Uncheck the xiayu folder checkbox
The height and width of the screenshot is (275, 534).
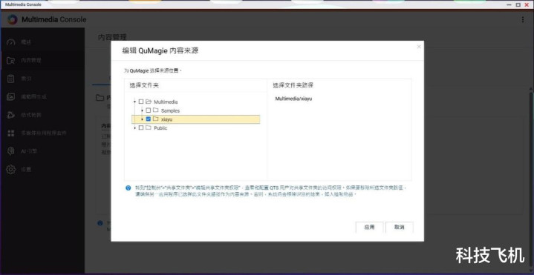tap(148, 119)
